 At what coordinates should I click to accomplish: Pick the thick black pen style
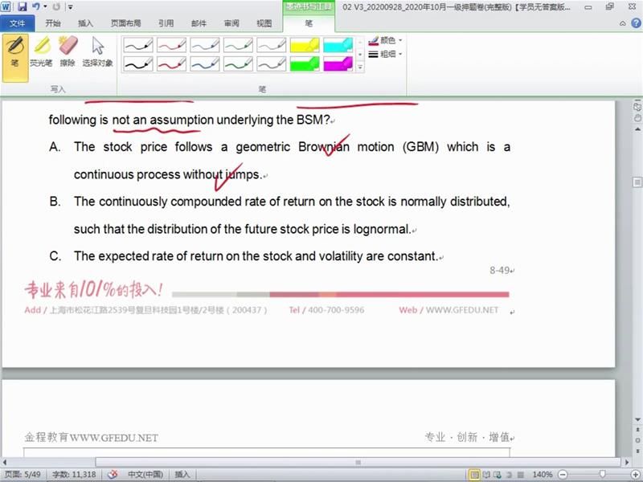click(x=138, y=63)
